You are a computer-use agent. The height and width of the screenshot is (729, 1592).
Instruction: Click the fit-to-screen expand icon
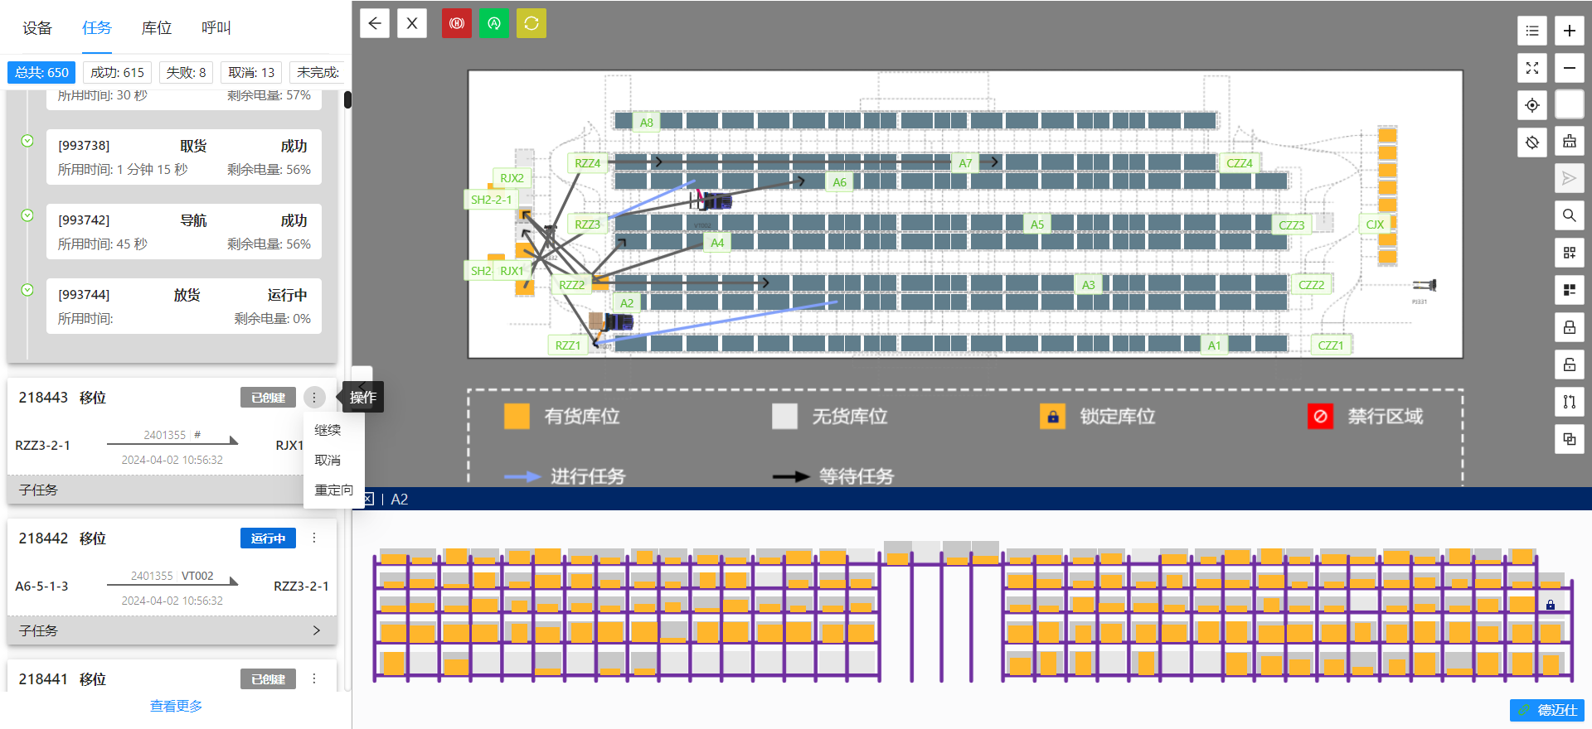click(x=1532, y=68)
